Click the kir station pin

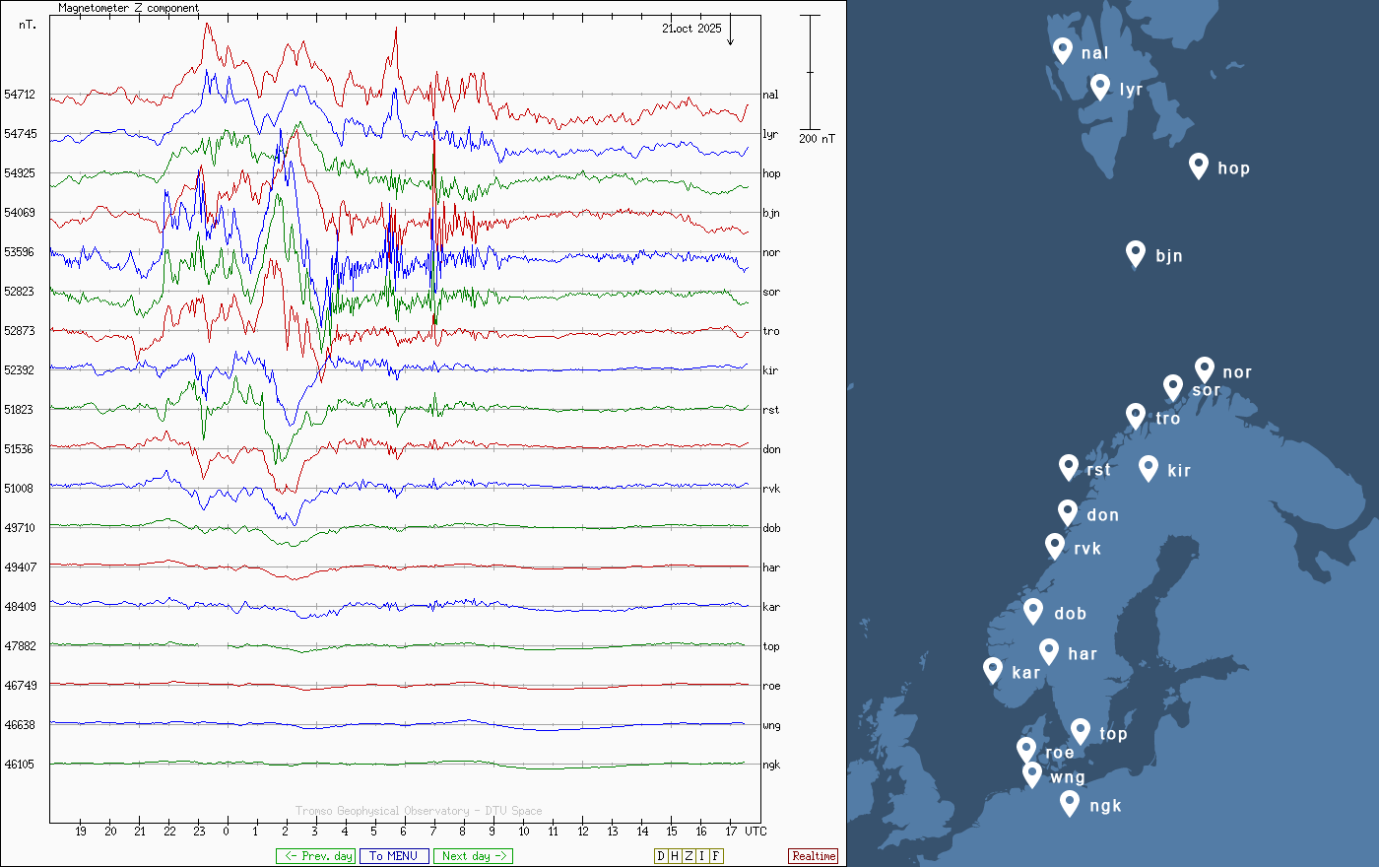click(x=1148, y=468)
